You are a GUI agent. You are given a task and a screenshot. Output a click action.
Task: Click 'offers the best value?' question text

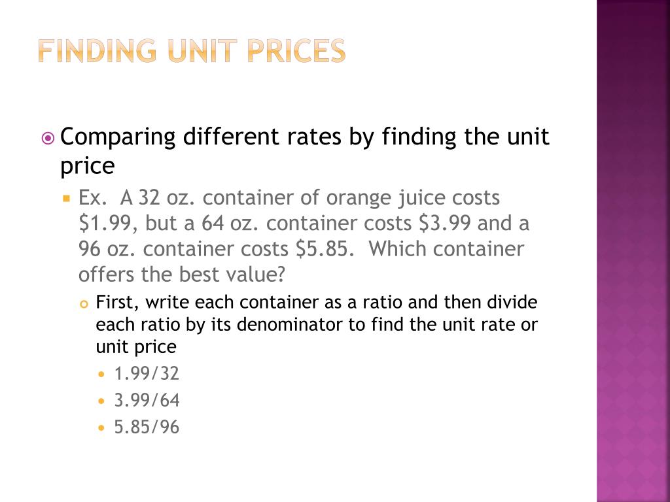(x=182, y=275)
